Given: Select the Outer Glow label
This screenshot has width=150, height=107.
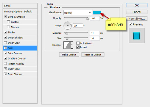Looking at the screenshot, I should [x=14, y=69].
